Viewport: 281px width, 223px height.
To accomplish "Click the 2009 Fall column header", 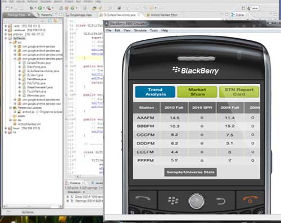I will pos(230,108).
